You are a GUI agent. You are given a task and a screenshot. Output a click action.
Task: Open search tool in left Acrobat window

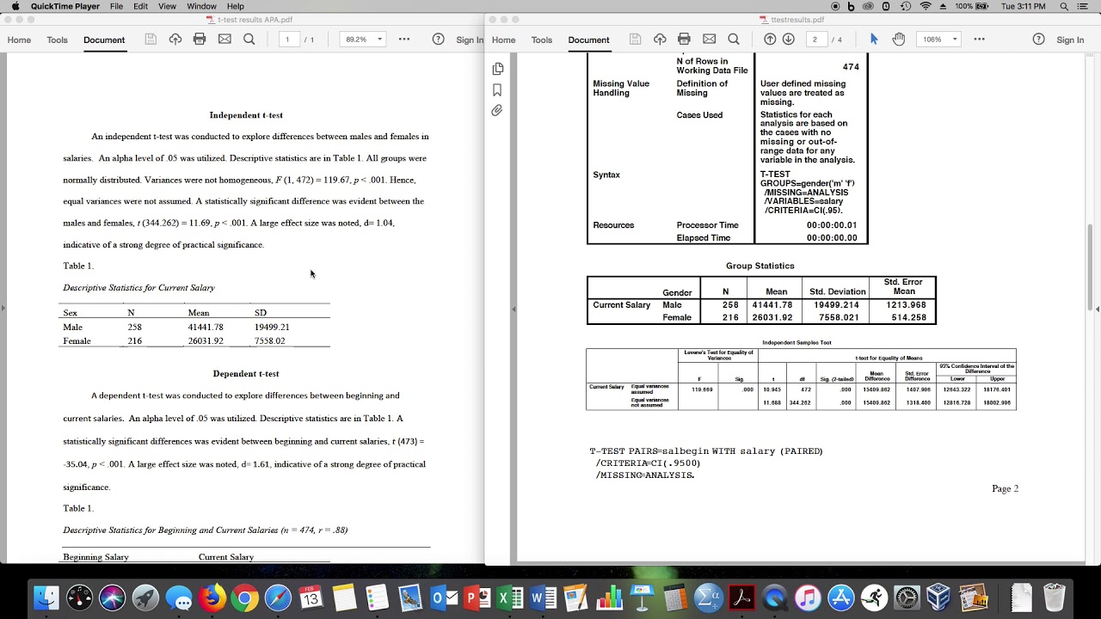[249, 40]
